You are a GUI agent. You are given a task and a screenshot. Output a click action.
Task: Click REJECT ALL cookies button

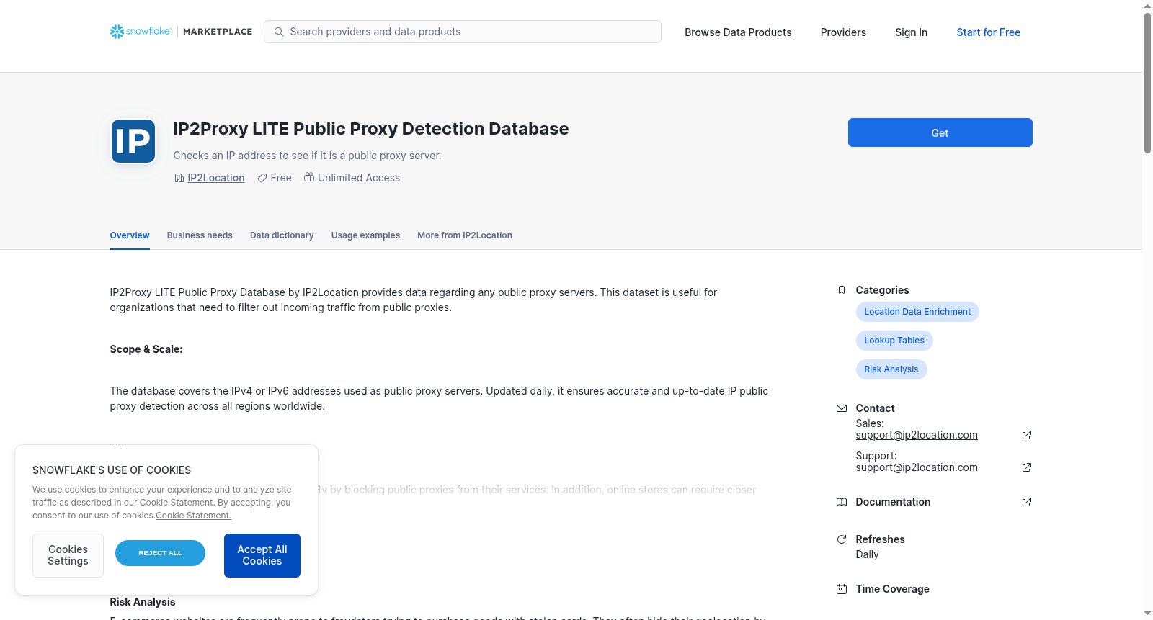(x=160, y=553)
